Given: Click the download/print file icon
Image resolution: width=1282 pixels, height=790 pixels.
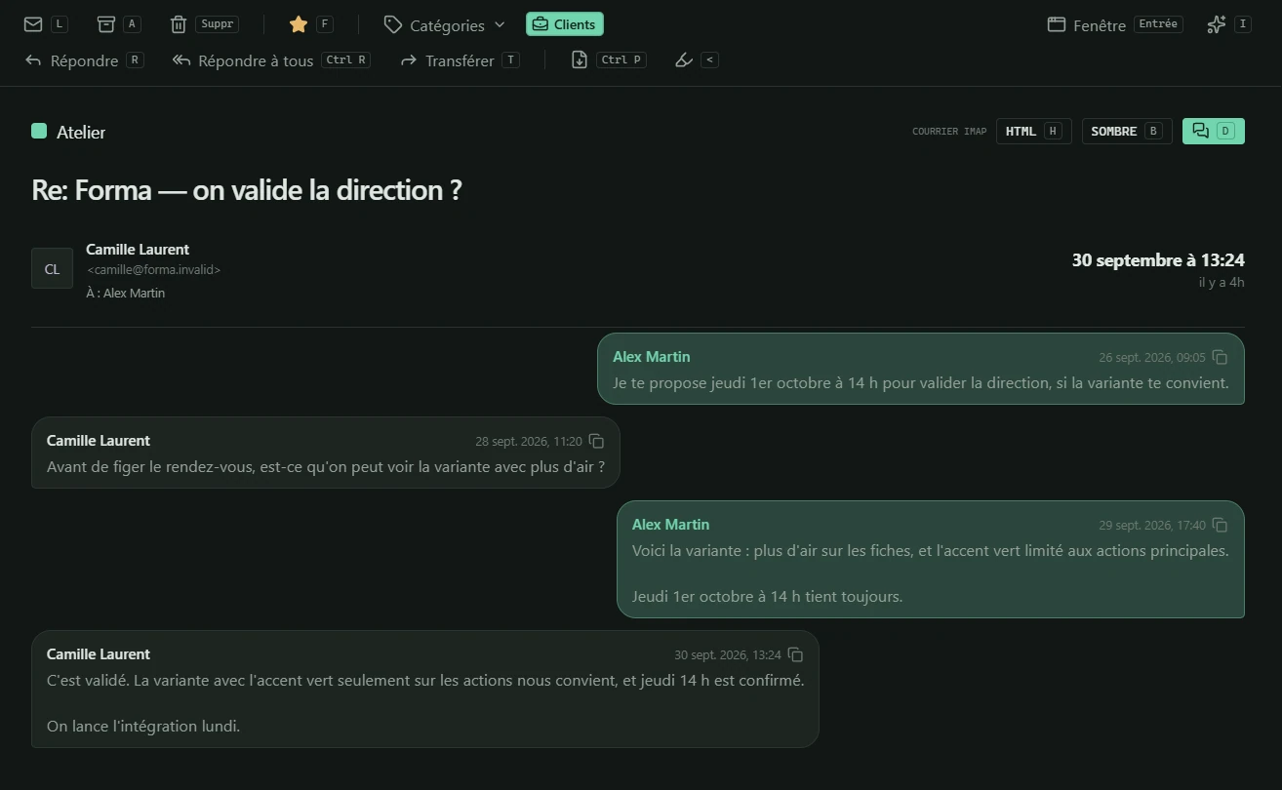Looking at the screenshot, I should (x=580, y=60).
